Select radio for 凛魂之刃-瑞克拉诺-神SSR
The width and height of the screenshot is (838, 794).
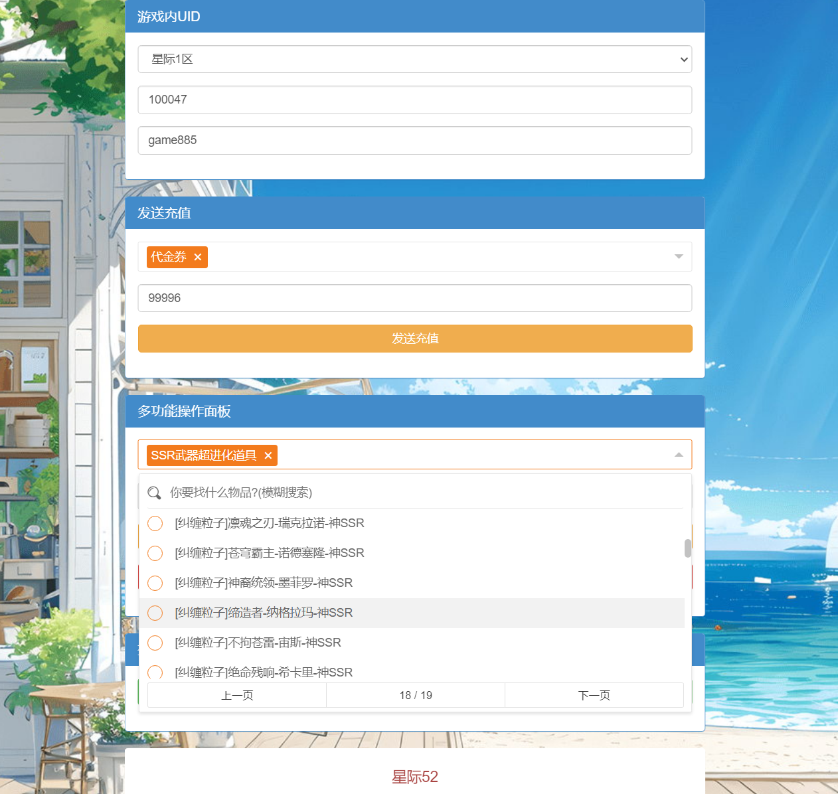click(155, 523)
